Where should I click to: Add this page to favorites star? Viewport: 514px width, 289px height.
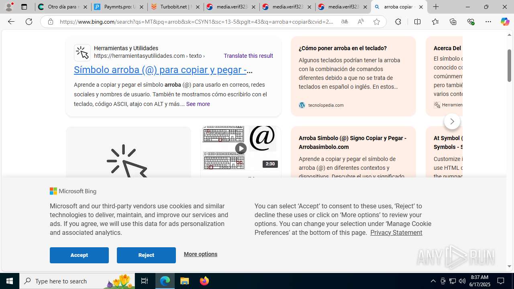tap(377, 22)
